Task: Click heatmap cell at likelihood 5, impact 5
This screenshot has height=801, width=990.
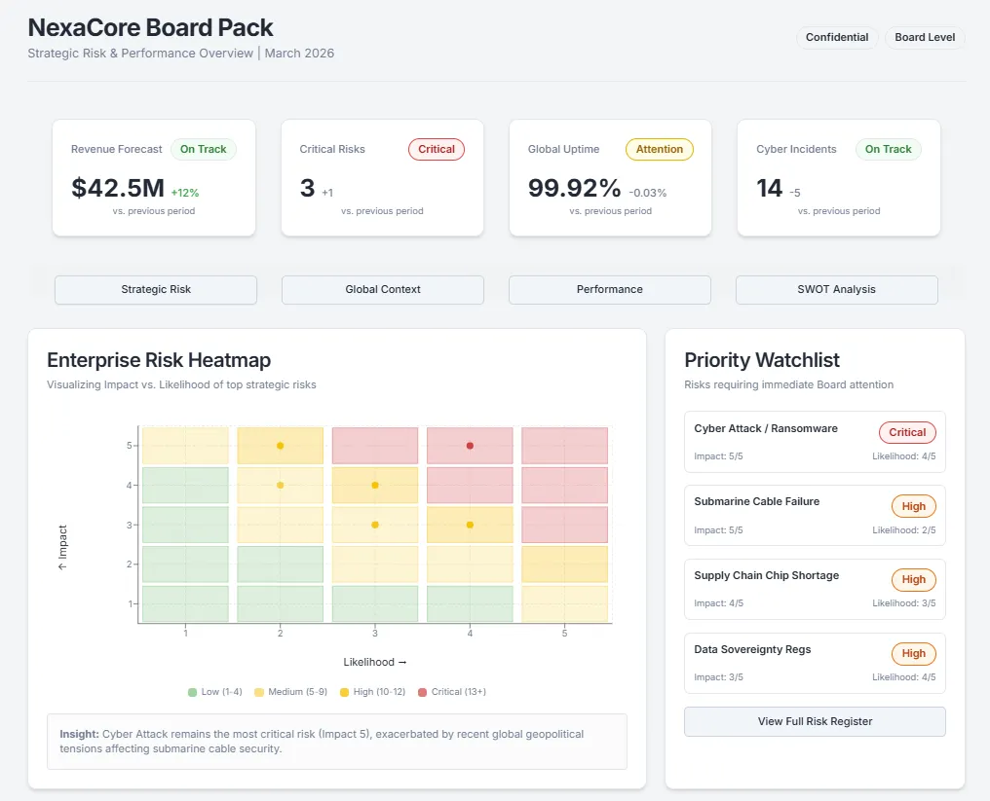Action: click(564, 446)
